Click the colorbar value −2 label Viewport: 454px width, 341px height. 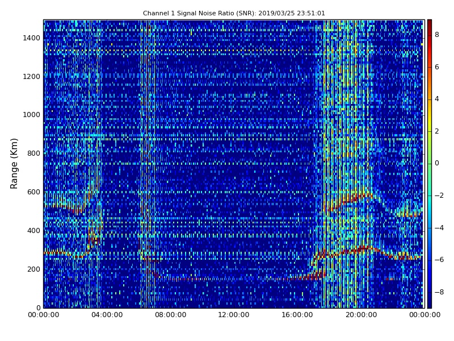click(439, 196)
